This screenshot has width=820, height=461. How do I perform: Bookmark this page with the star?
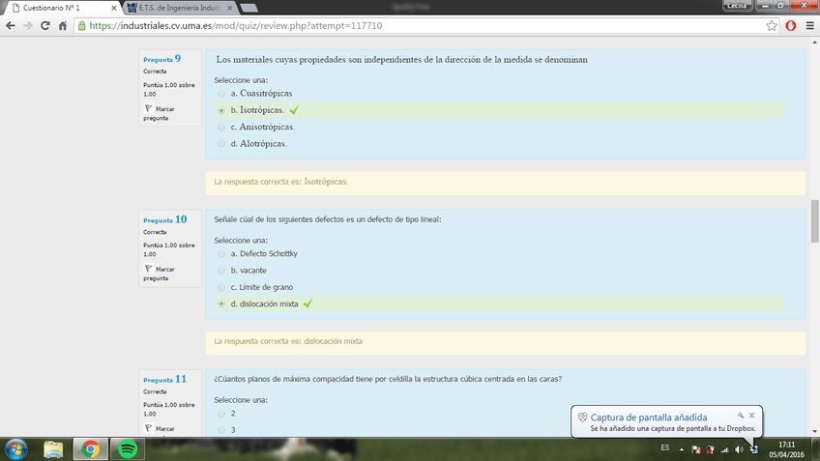[772, 25]
